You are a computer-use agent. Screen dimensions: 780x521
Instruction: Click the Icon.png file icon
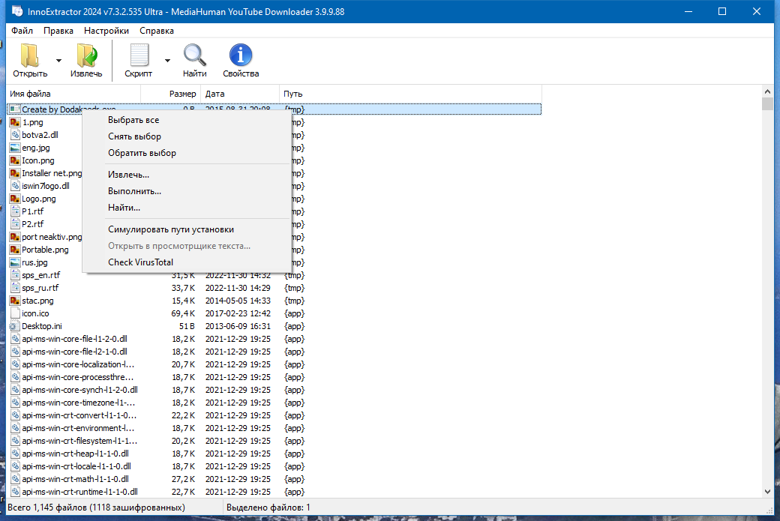click(15, 160)
